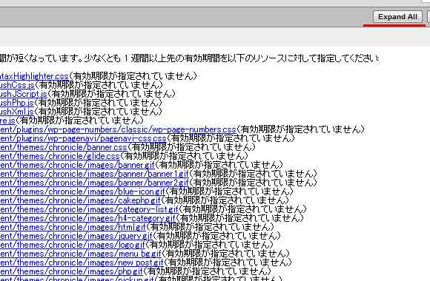Open the SyntaxHighlighter.css link

point(34,75)
